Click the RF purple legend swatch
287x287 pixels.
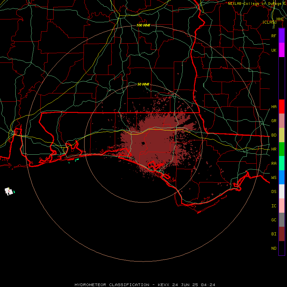pyautogui.click(x=282, y=36)
